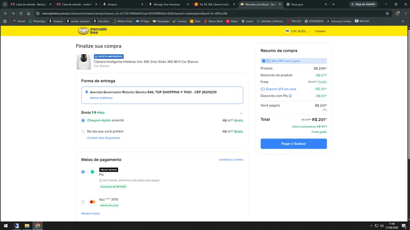Screen dimensions: 410x230
Task: Open the Marco Abud bookmark
Action: click(214, 21)
